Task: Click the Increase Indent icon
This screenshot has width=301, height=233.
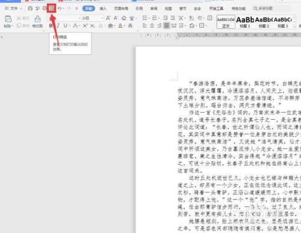Action: pos(173,18)
